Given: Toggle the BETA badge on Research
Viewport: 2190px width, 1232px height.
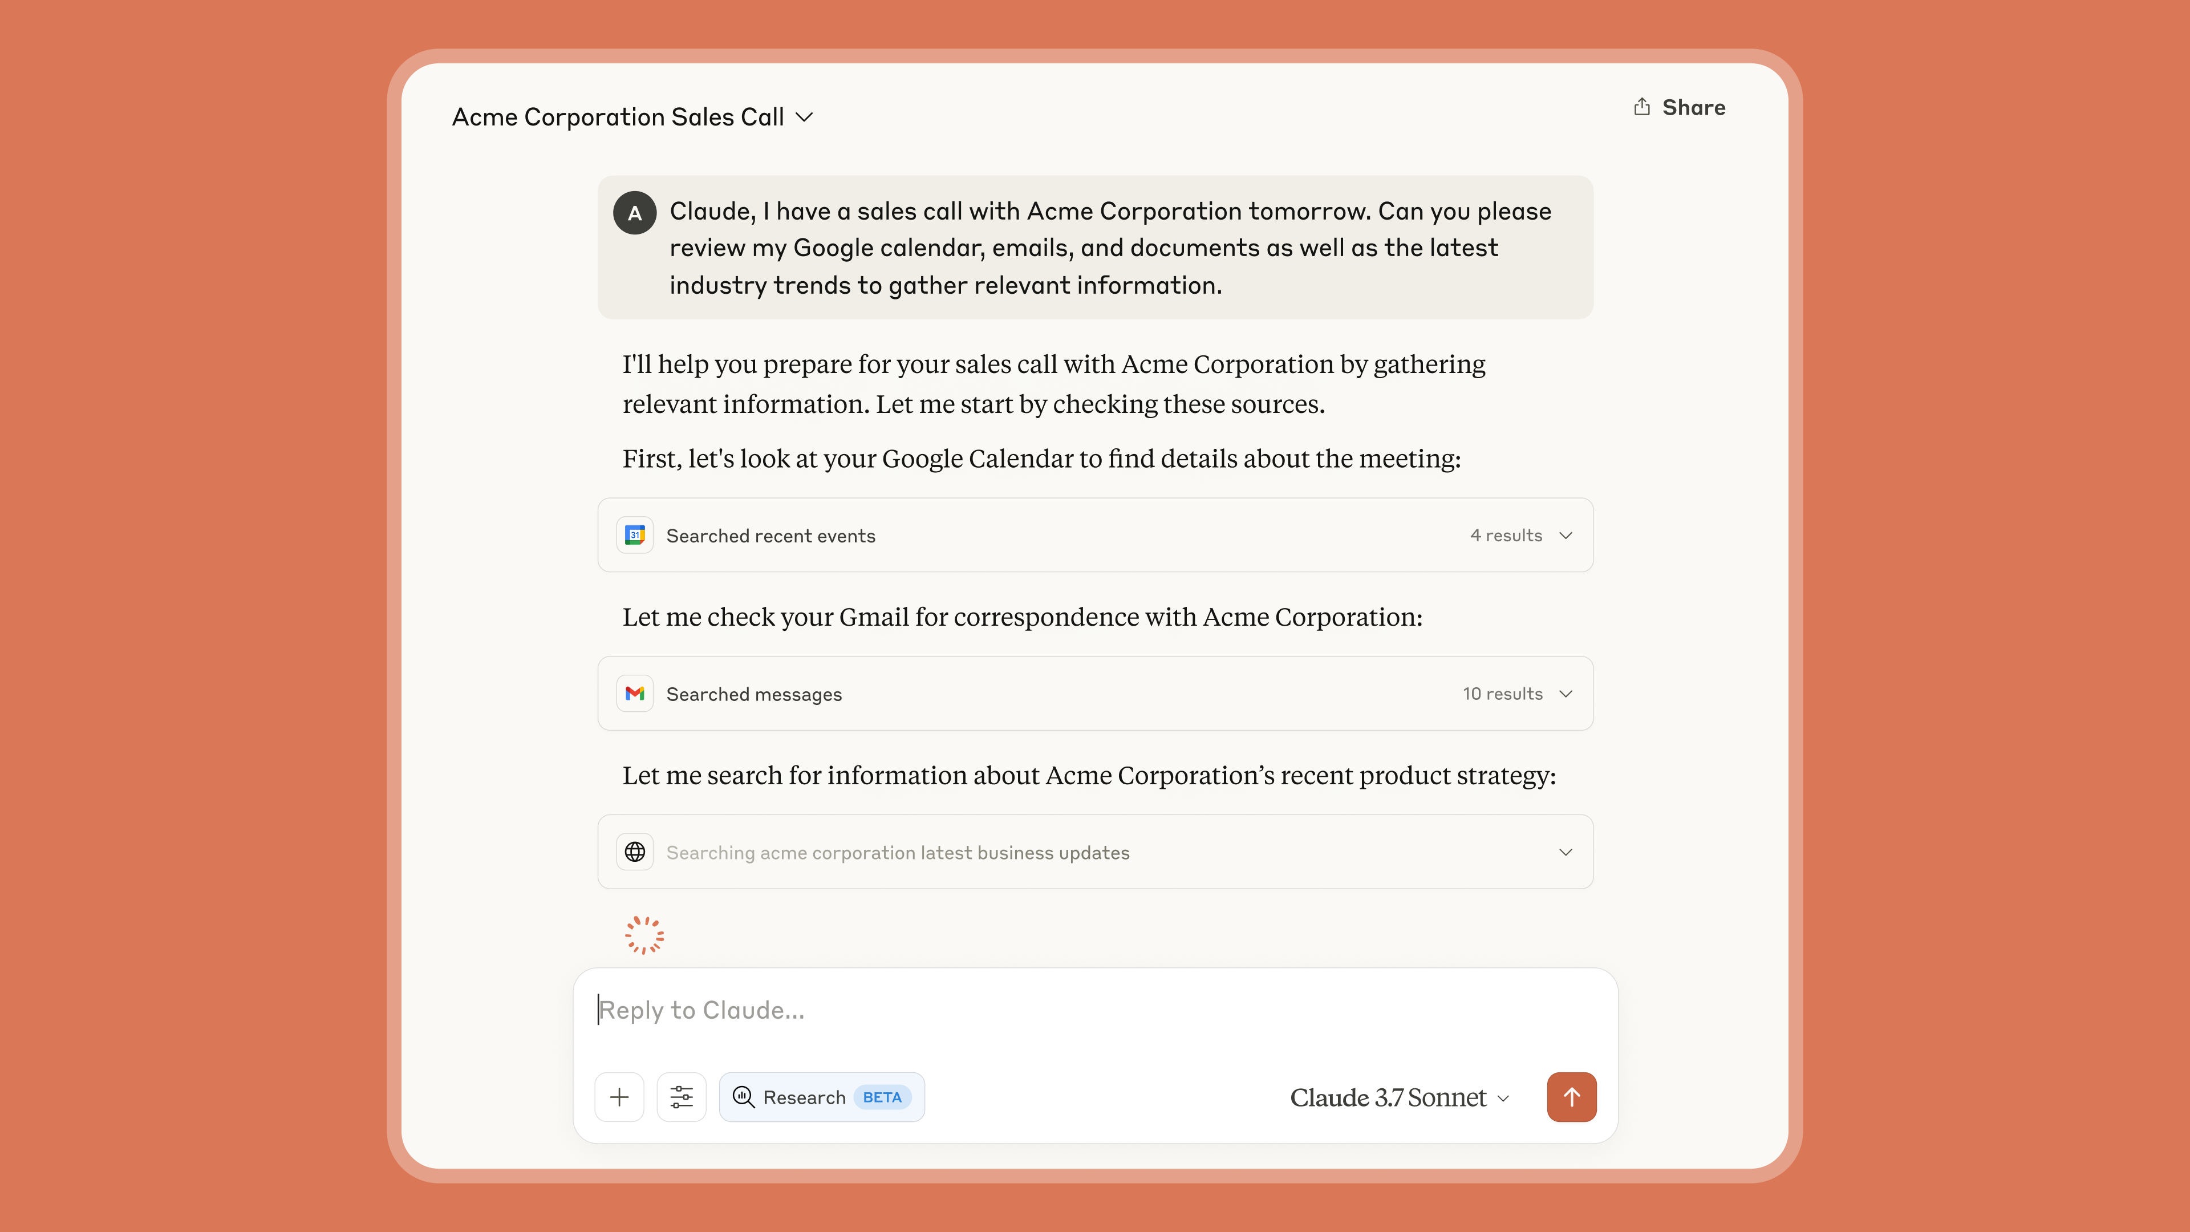Looking at the screenshot, I should (x=882, y=1097).
